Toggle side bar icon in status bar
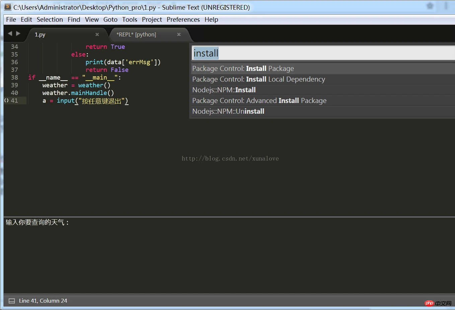Screen dimensions: 455x310 coord(12,301)
